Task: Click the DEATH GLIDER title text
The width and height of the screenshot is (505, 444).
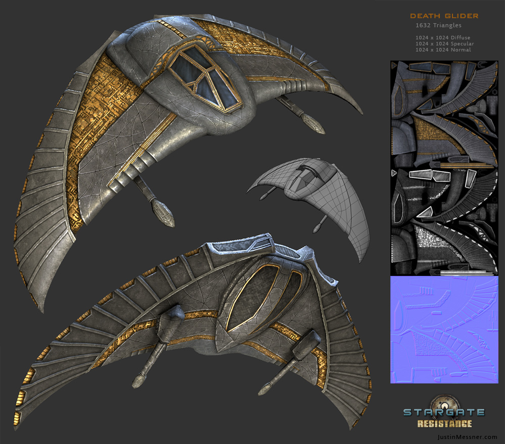Action: coord(444,16)
